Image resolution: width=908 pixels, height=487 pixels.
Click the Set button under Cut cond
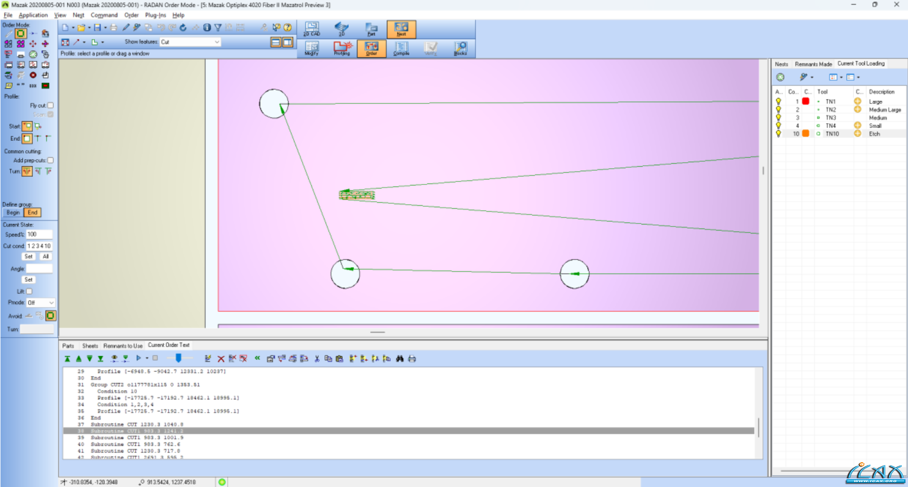pos(28,256)
